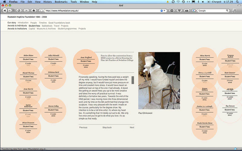Open the Travel link
This screenshot has height=151, width=242.
click(57, 26)
